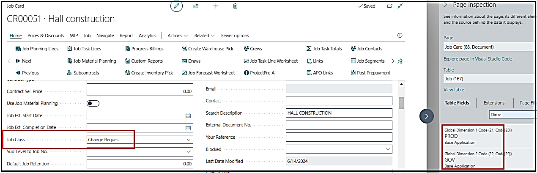
Task: Open Job Task Totals
Action: point(324,49)
